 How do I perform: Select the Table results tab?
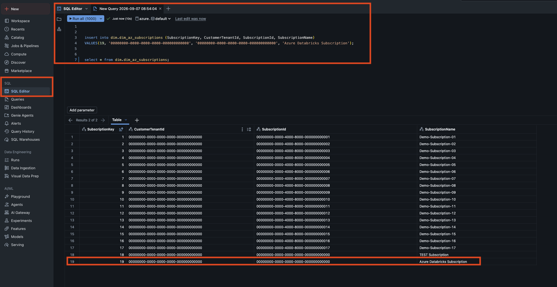coord(117,120)
